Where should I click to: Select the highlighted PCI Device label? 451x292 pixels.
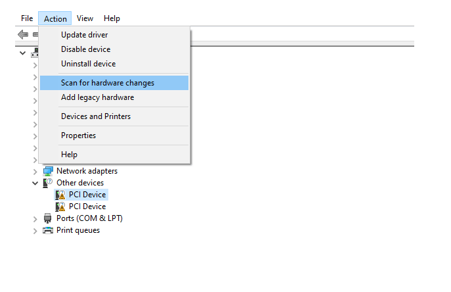[87, 195]
